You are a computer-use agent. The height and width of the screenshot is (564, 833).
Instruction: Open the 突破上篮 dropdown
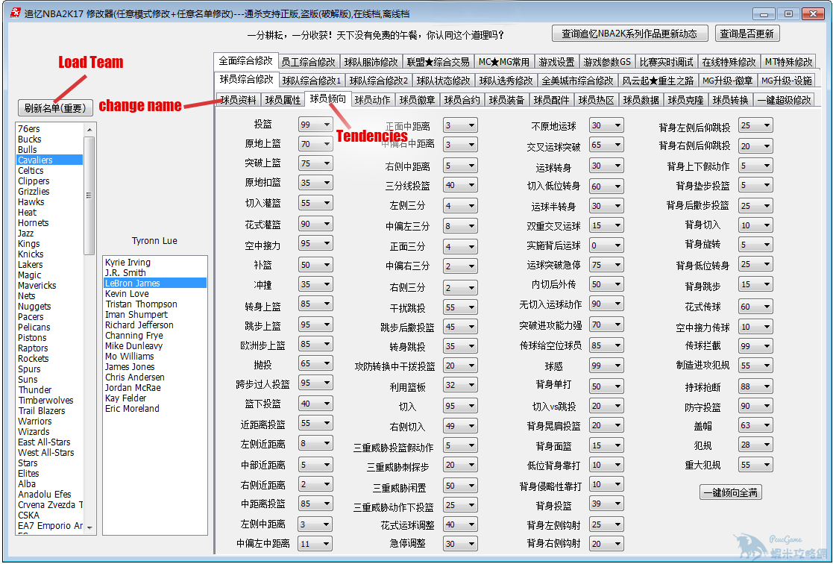(x=315, y=163)
